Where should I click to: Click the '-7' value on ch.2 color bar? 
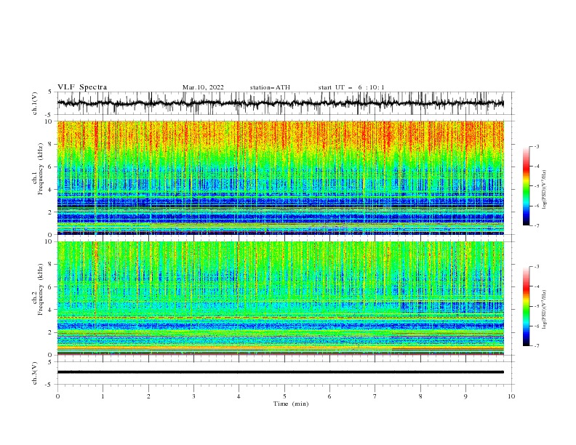[x=536, y=345]
